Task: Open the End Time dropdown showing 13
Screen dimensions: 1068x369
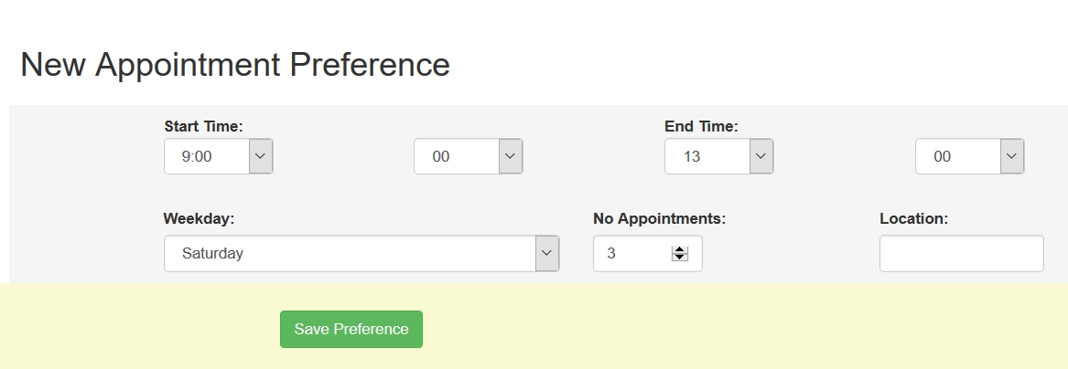Action: [707, 156]
